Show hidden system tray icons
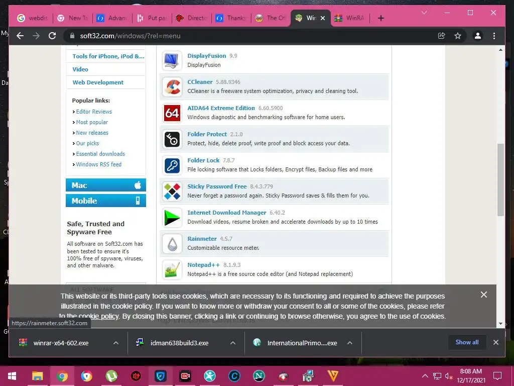The height and width of the screenshot is (386, 514). point(425,376)
